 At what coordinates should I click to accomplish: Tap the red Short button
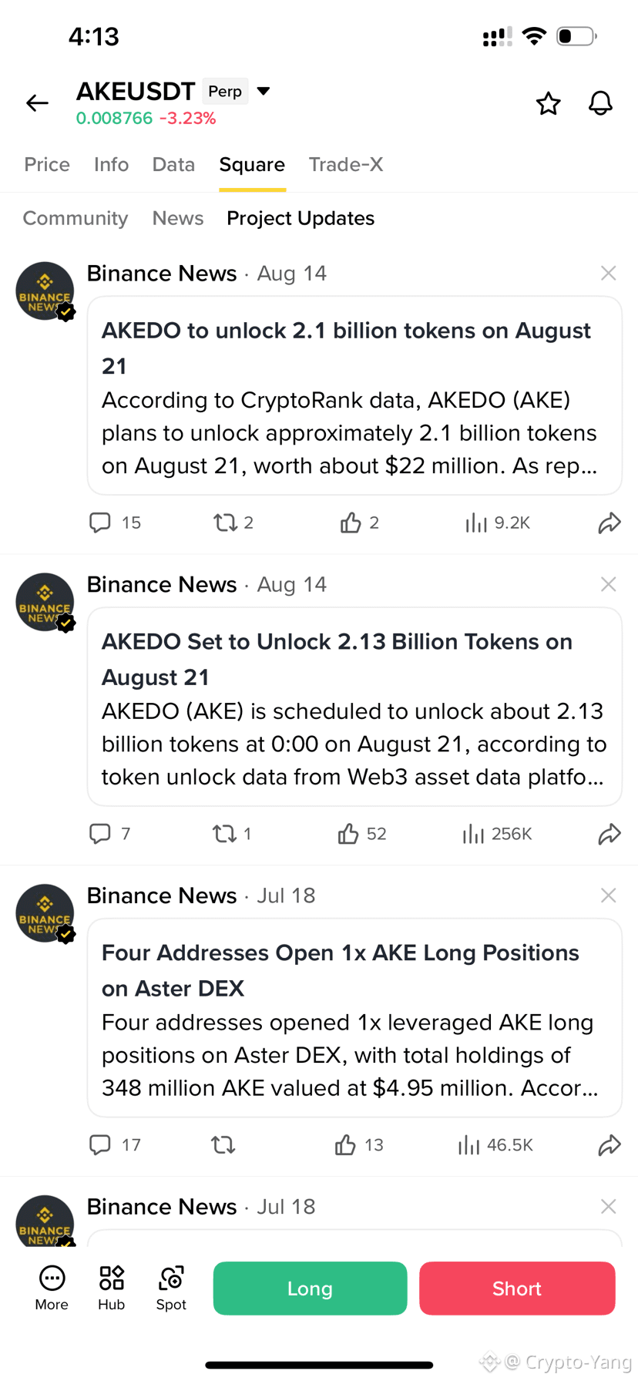pos(517,1288)
